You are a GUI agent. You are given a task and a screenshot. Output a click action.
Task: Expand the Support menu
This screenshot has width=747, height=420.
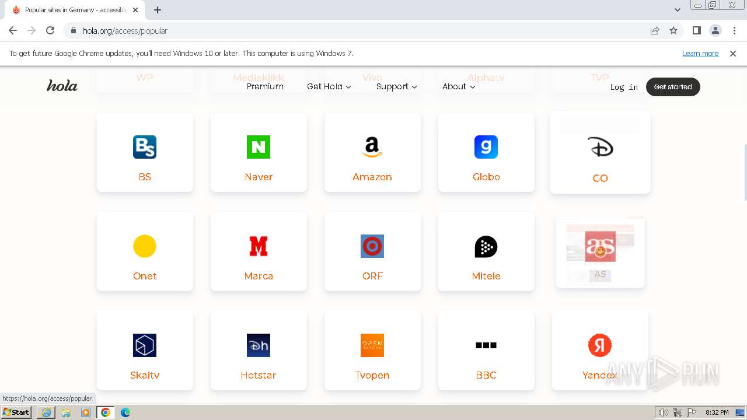[397, 86]
